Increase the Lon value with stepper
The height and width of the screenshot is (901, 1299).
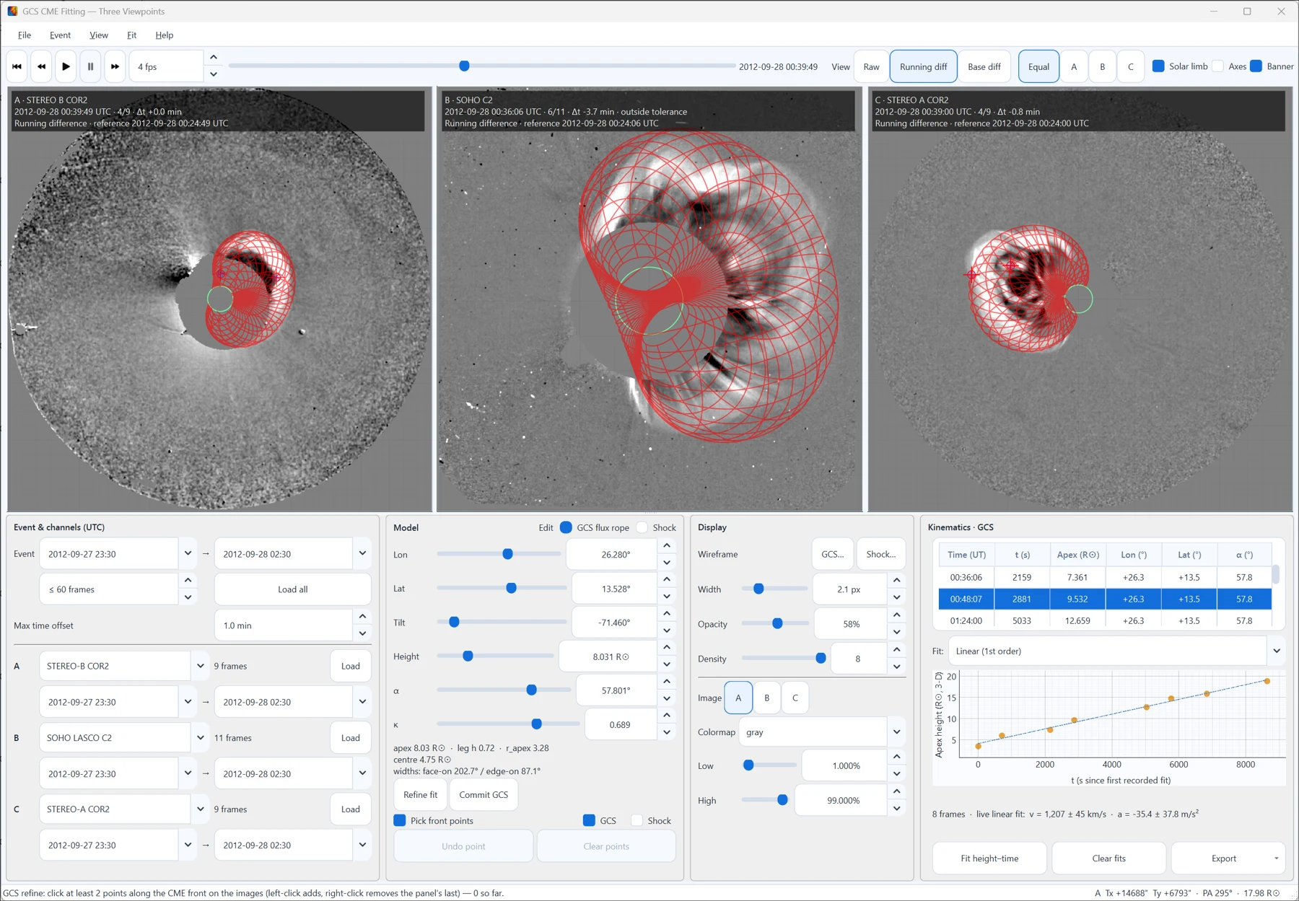pos(667,546)
